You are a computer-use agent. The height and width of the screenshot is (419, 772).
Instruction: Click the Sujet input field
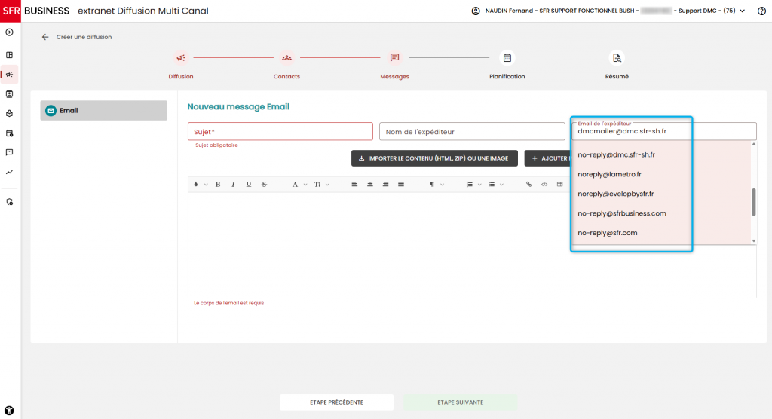pyautogui.click(x=280, y=131)
